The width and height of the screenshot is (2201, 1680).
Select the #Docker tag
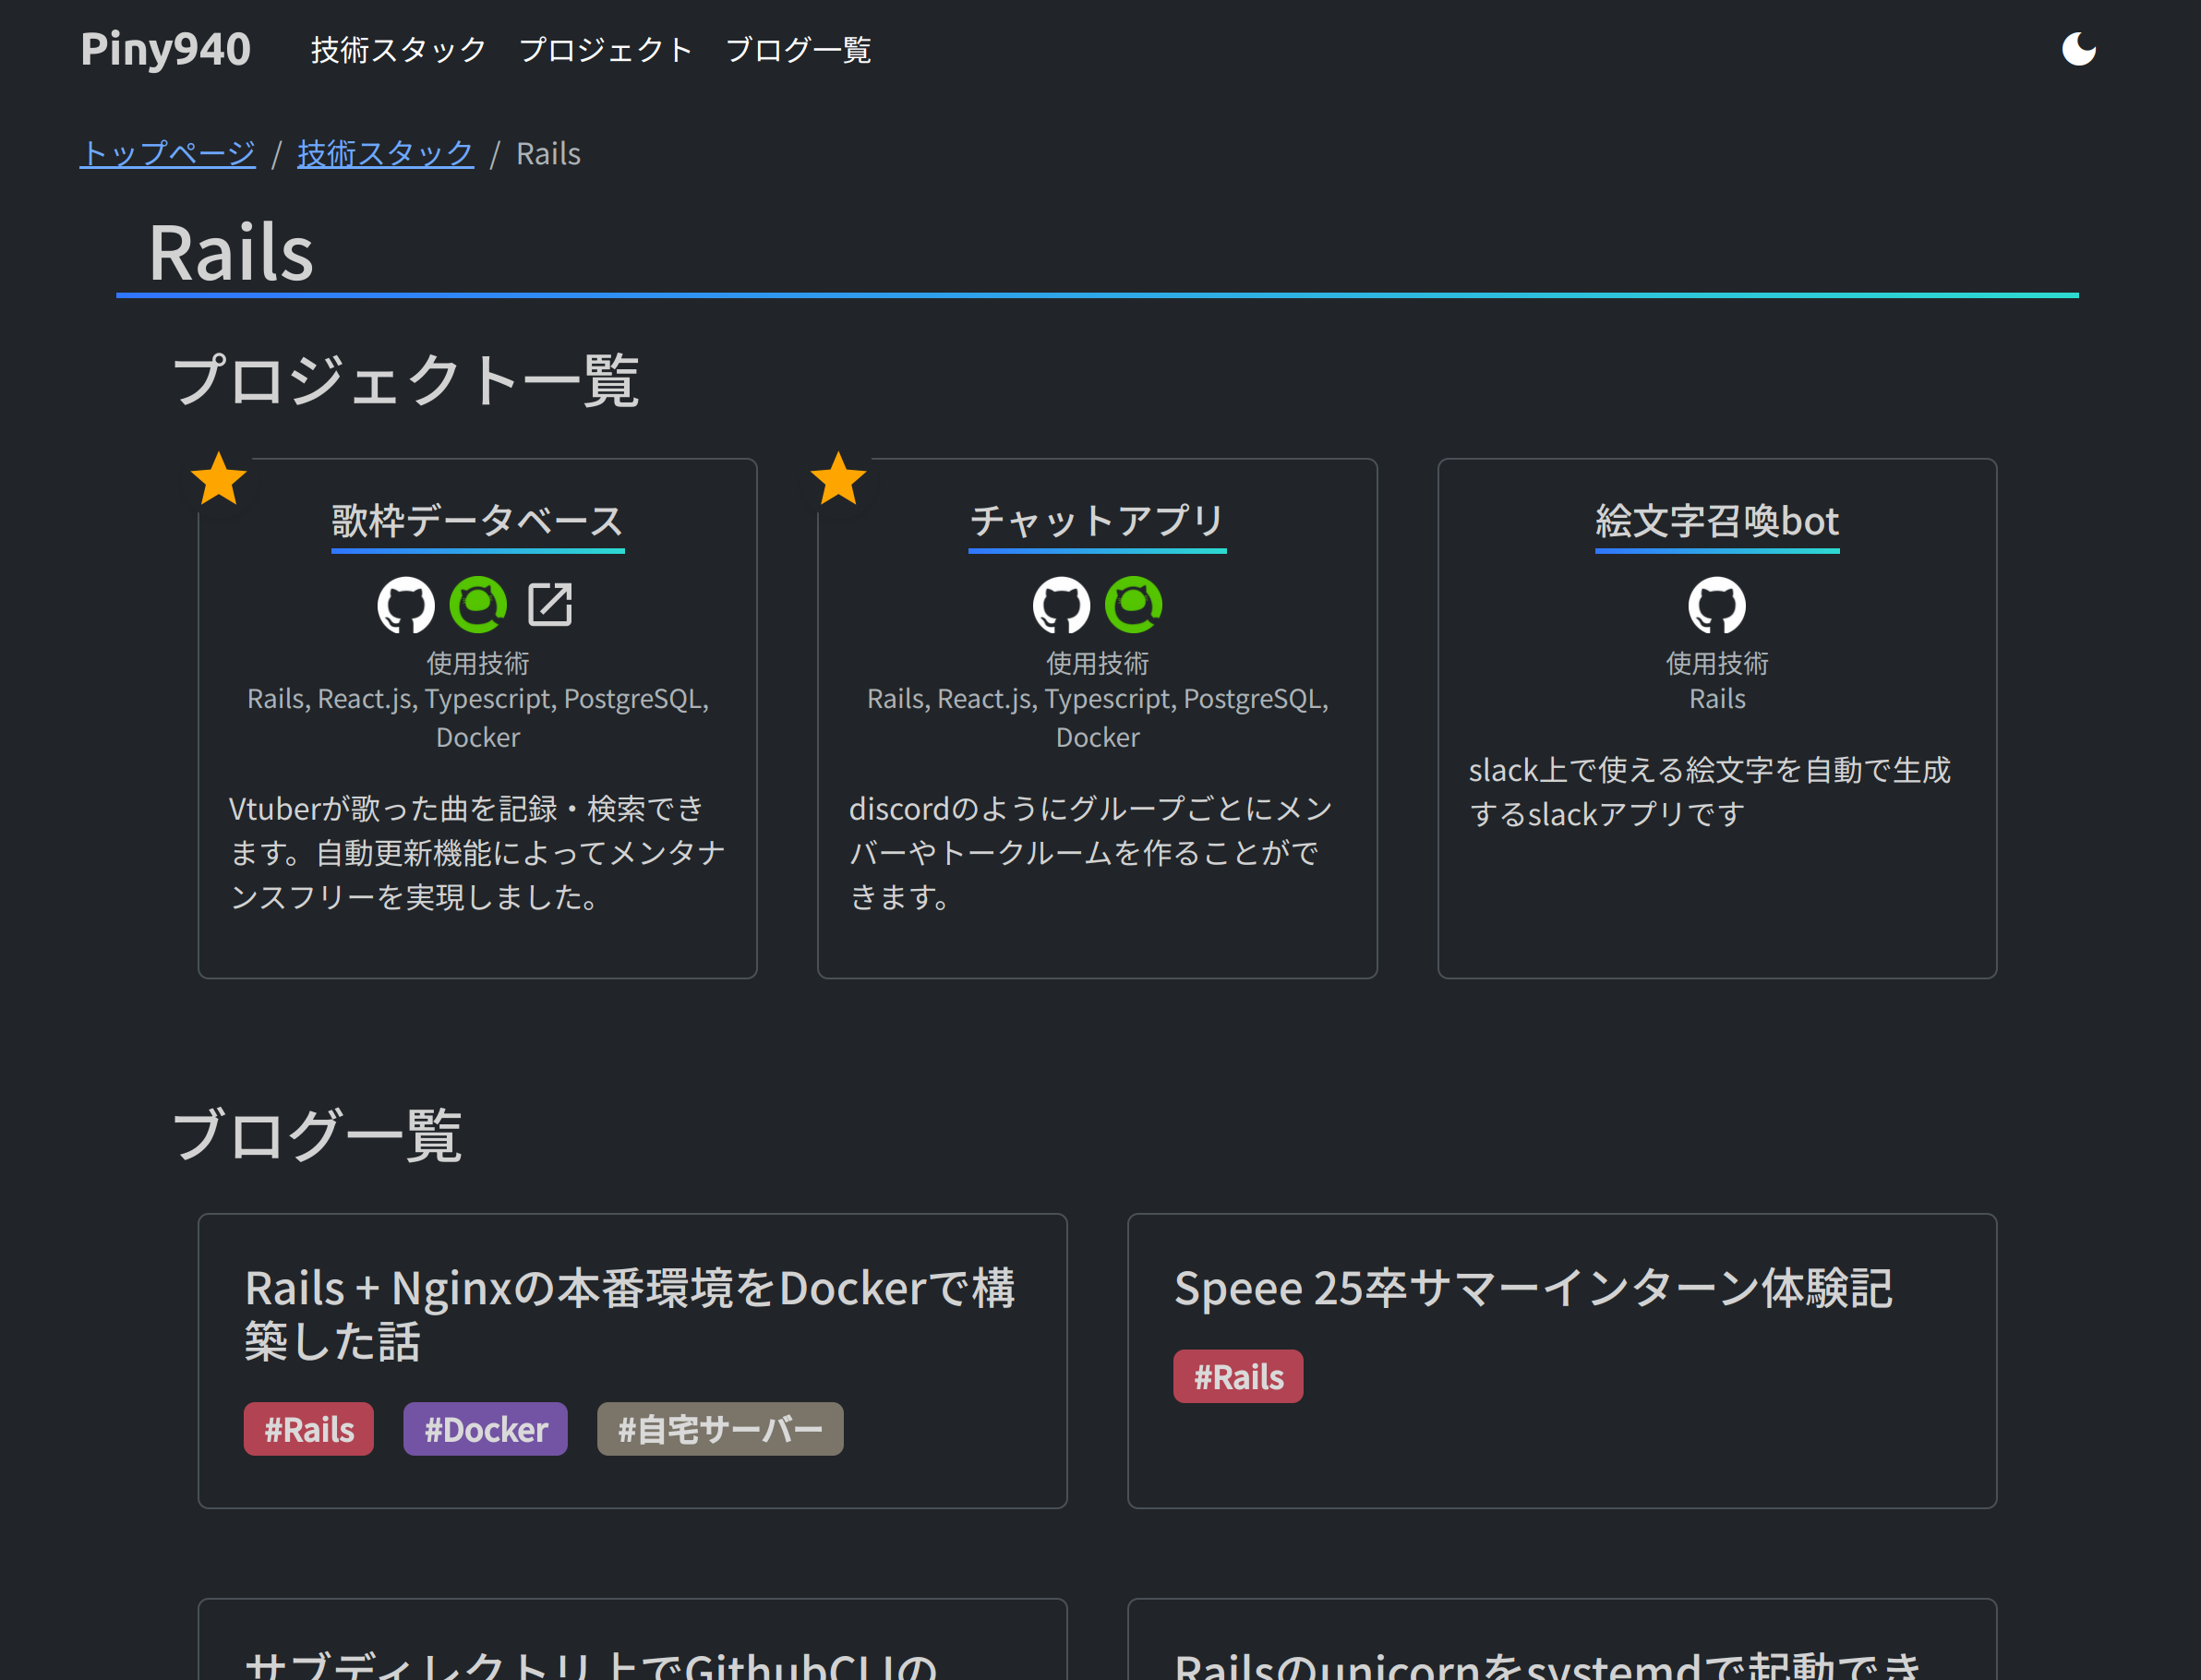(485, 1429)
